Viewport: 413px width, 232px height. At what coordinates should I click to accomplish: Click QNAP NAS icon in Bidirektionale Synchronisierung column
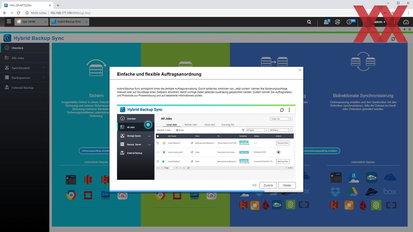336,177
